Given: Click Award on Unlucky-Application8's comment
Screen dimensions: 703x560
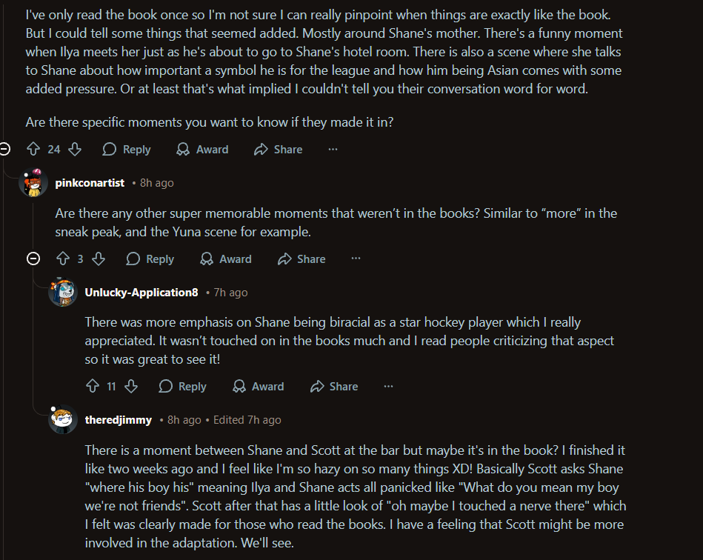Looking at the screenshot, I should point(259,387).
